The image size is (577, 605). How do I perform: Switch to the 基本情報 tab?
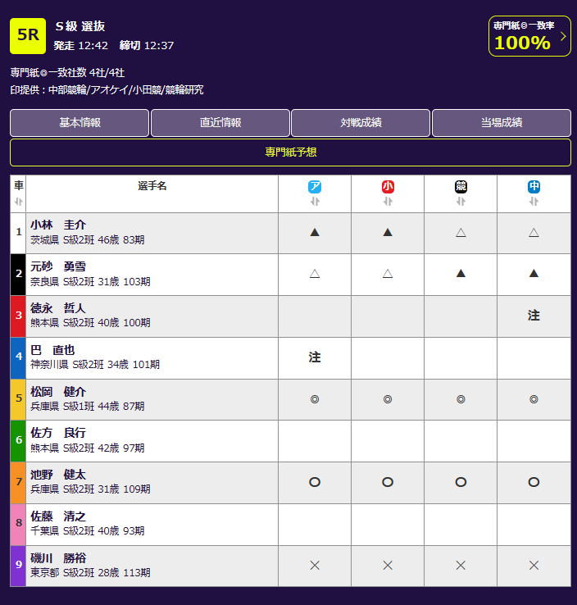[x=80, y=123]
